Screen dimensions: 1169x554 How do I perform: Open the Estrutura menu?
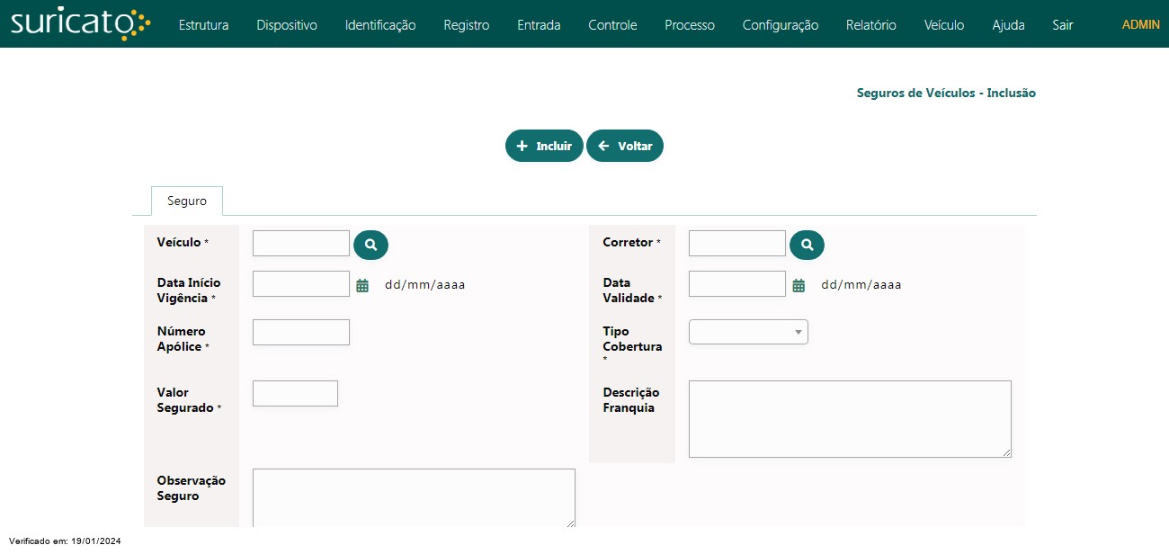coord(203,25)
